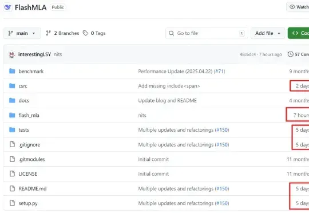Open the Performance Update (2025.04.22) commit message
The image size is (309, 213).
point(176,72)
